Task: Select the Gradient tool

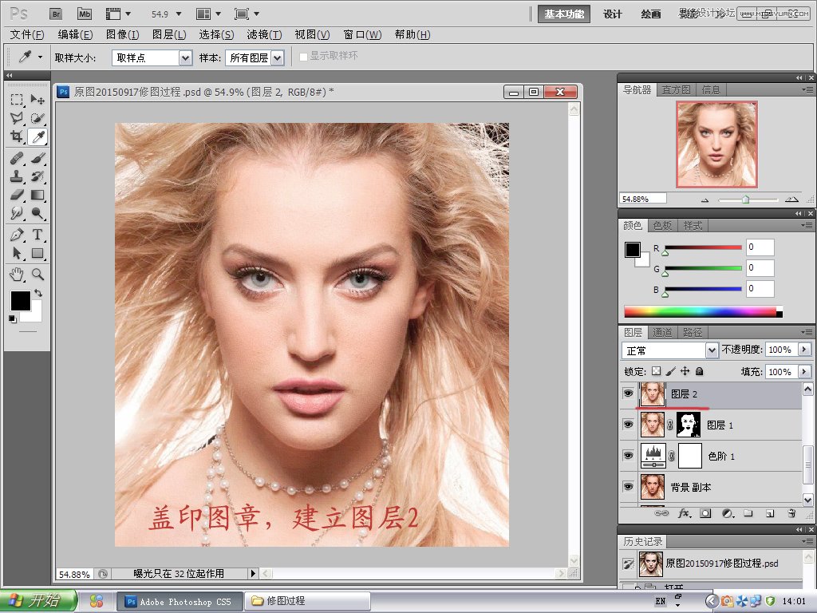Action: pos(37,195)
